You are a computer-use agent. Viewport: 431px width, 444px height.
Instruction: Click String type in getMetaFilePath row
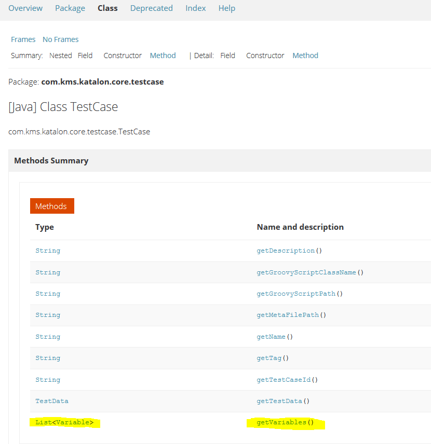point(48,315)
